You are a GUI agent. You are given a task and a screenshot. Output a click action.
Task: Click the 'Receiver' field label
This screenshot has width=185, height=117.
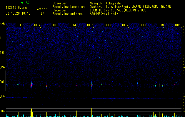[60, 10]
